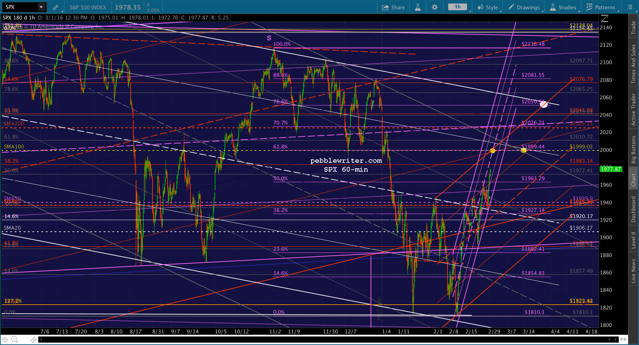Screen dimensions: 639x345
Task: Click the diagonal lines icon in the bottom bar
Action: coord(34,340)
